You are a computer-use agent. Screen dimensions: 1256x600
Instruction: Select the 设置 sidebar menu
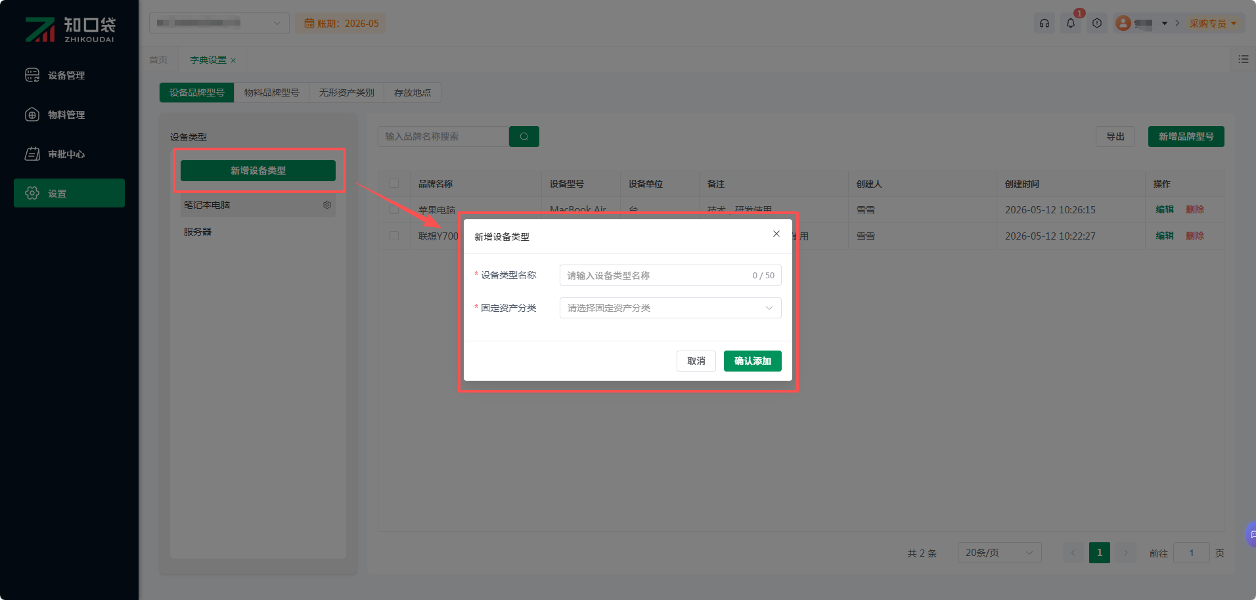point(69,193)
